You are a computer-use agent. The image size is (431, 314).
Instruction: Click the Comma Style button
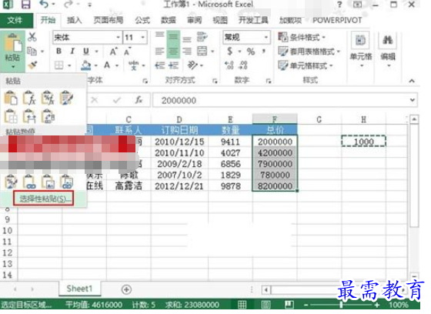click(263, 51)
